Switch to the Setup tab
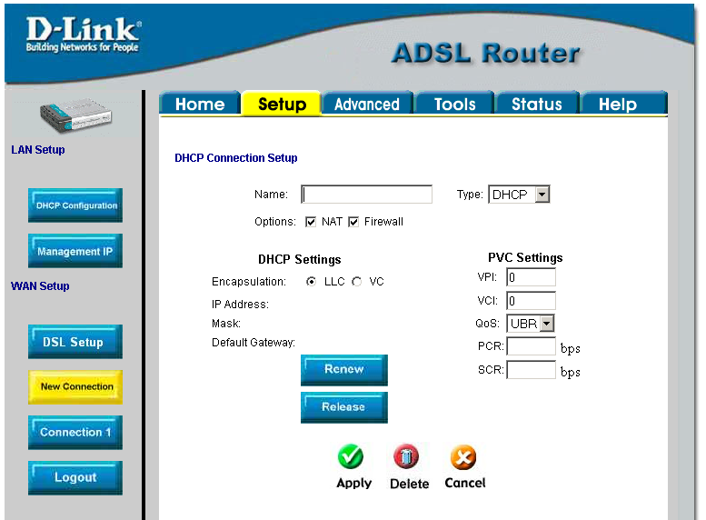 point(282,104)
